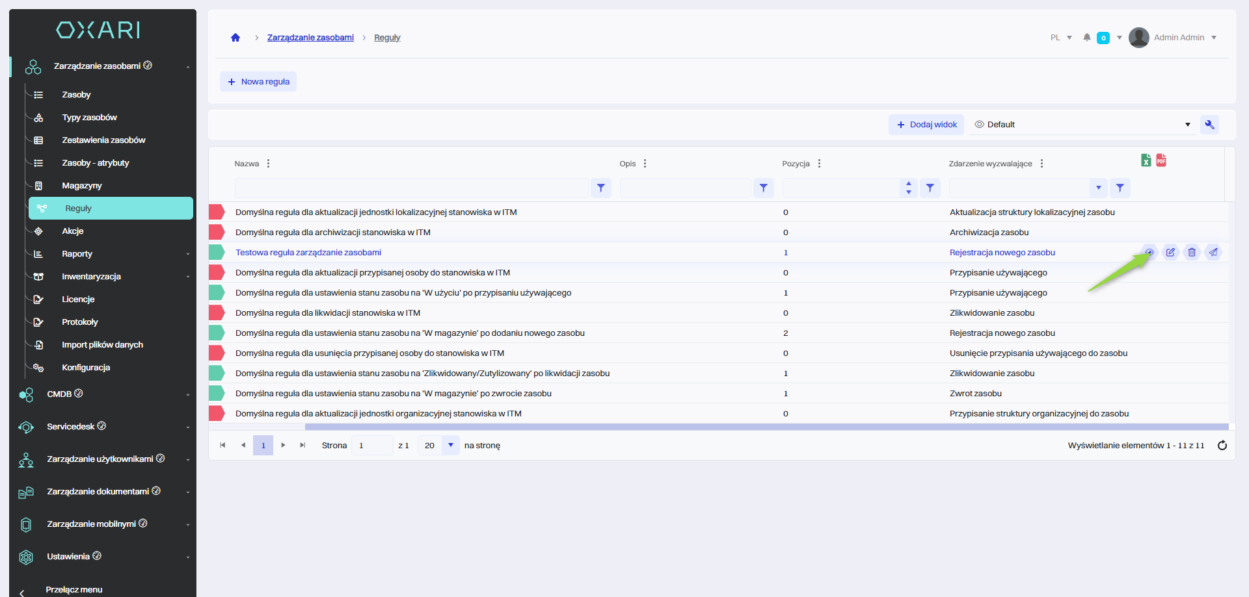Viewport: 1249px width, 597px height.
Task: Click the Dodaj widok button
Action: (x=926, y=125)
